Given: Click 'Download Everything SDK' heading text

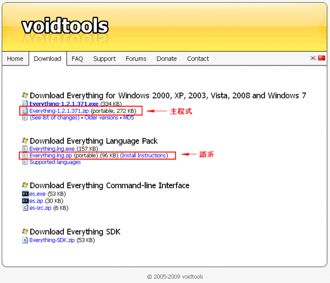Looking at the screenshot, I should pos(75,232).
